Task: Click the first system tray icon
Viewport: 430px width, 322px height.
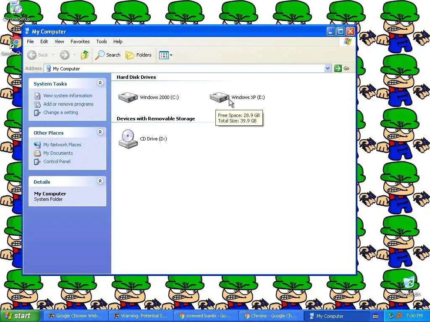Action: [391, 316]
